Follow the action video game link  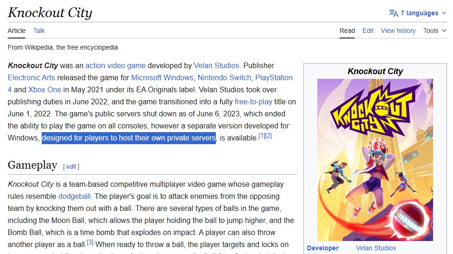(x=115, y=66)
